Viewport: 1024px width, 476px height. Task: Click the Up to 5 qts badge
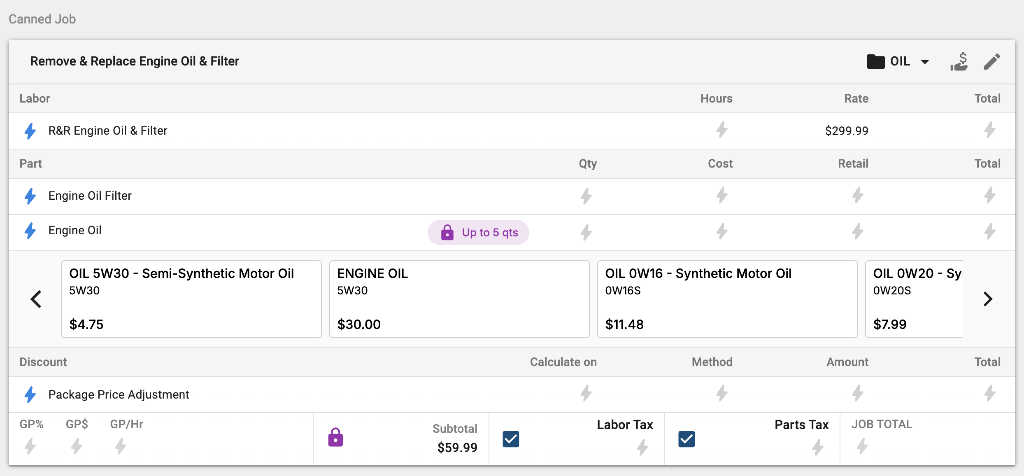[x=478, y=233]
